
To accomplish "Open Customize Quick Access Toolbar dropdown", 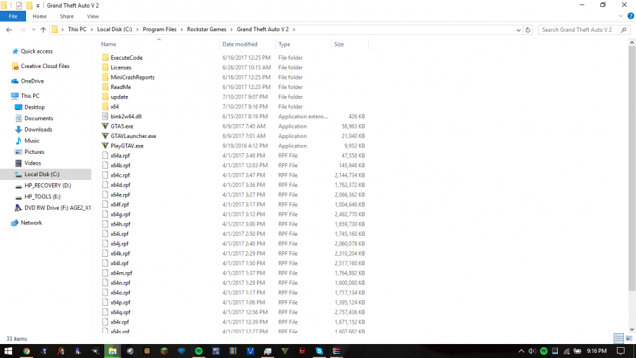I will (38, 6).
